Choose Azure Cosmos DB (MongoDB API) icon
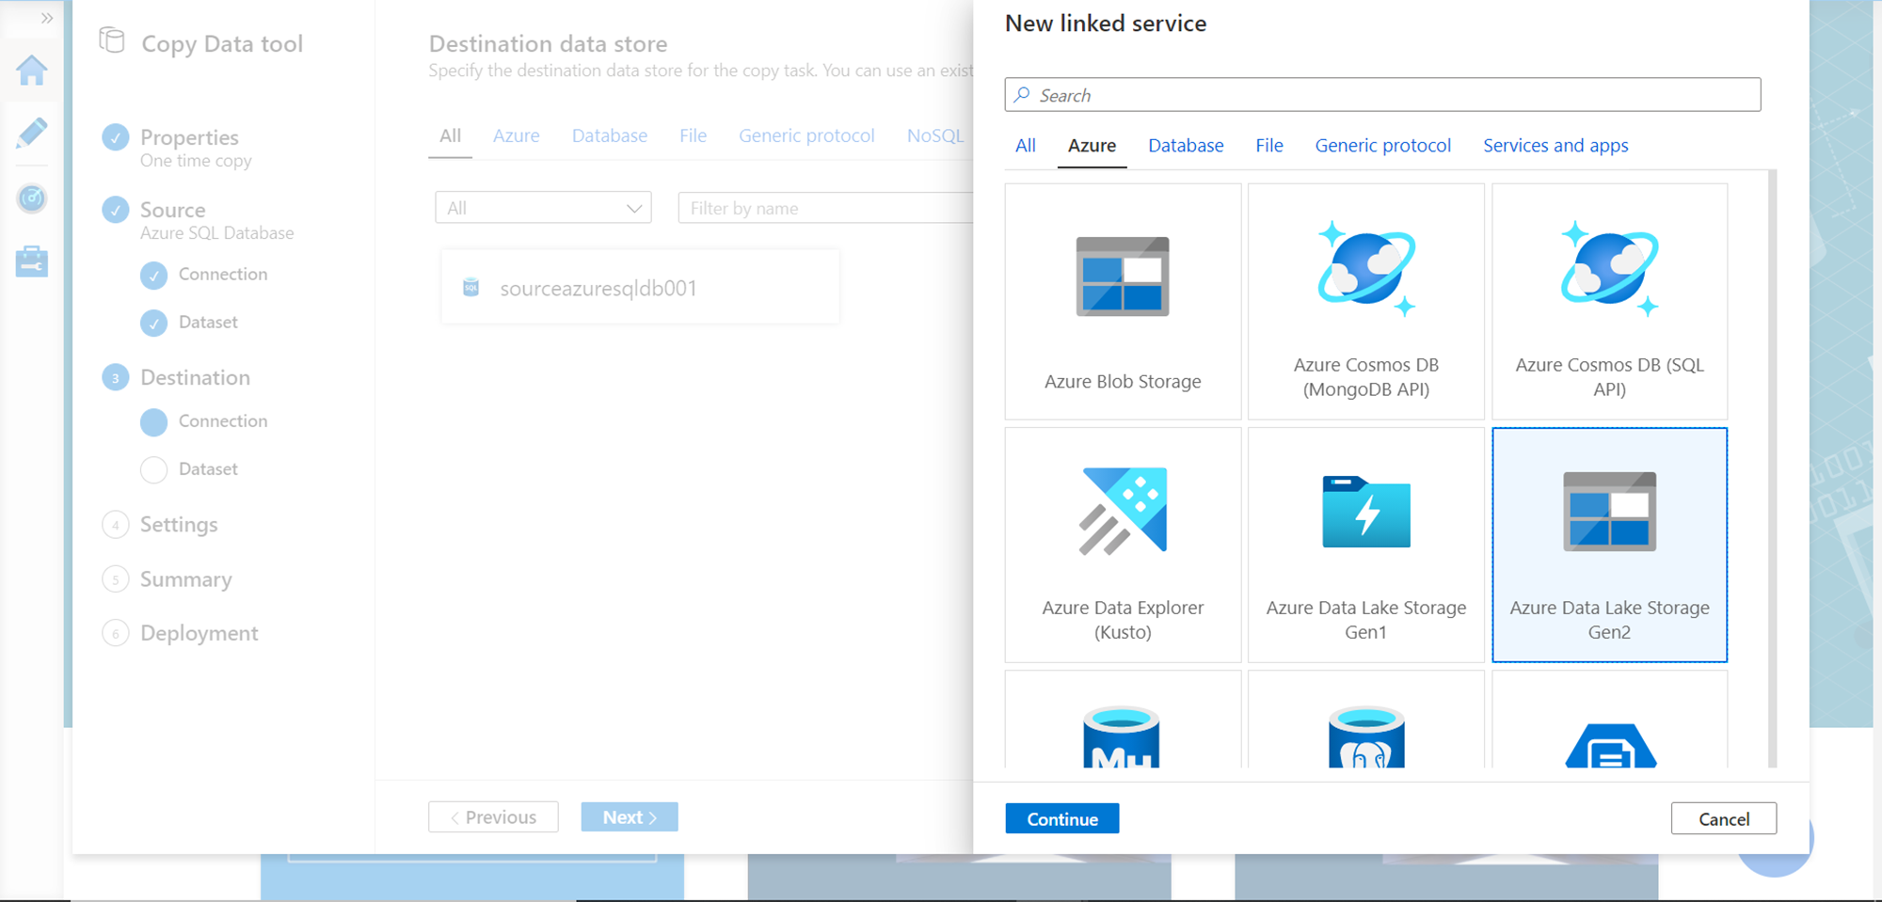Viewport: 1882px width, 902px height. [1366, 269]
